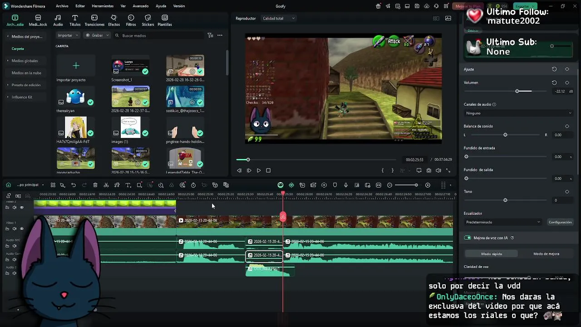Screen dimensions: 581x327
Task: Open the Plantillas tab
Action: 165,20
